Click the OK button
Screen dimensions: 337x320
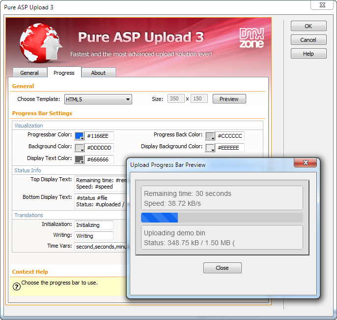click(x=309, y=26)
